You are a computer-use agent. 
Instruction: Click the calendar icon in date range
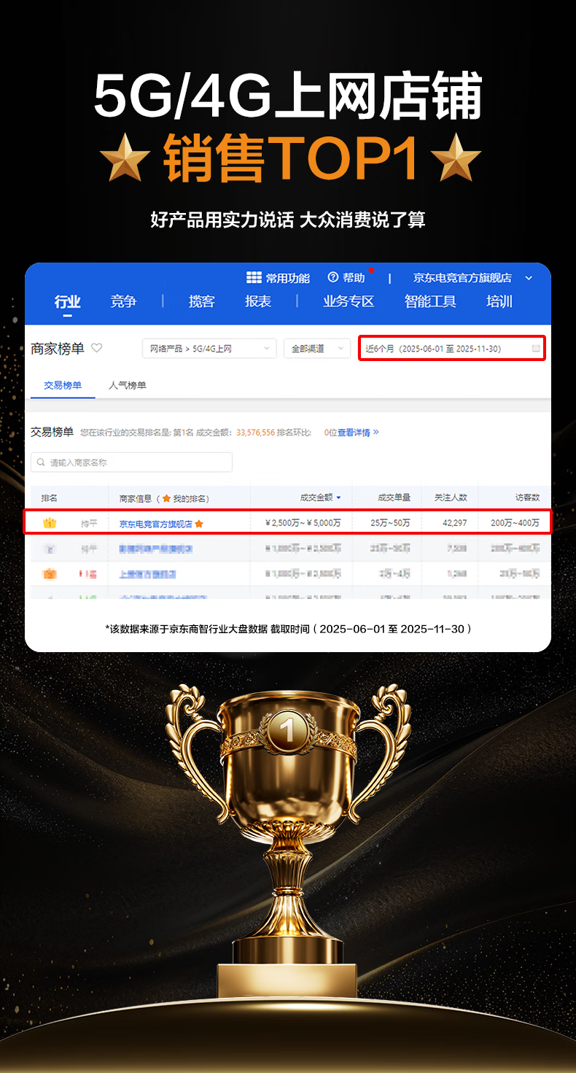point(536,349)
